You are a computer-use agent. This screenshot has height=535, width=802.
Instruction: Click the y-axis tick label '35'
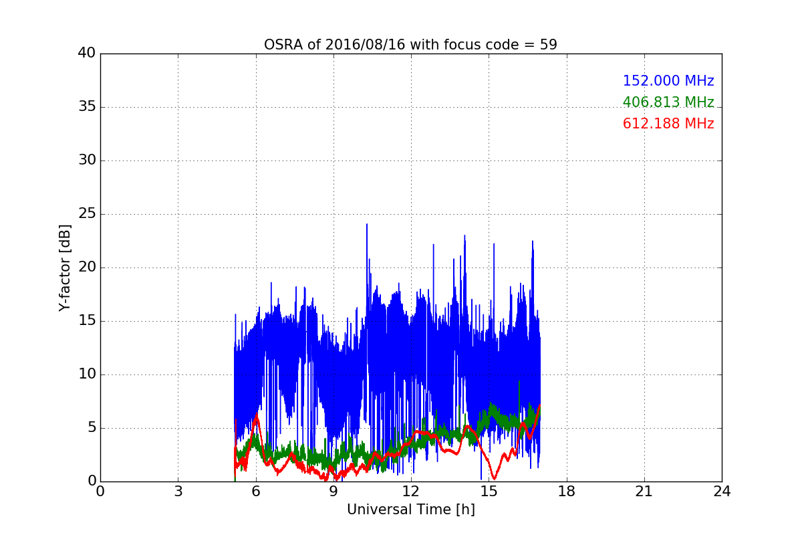coord(87,107)
